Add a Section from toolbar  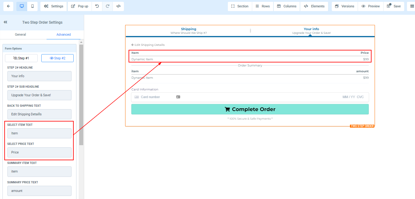click(x=240, y=6)
